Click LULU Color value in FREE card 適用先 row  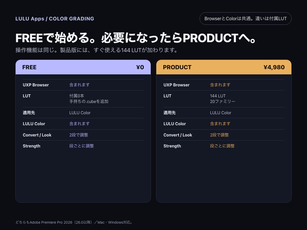80,113
